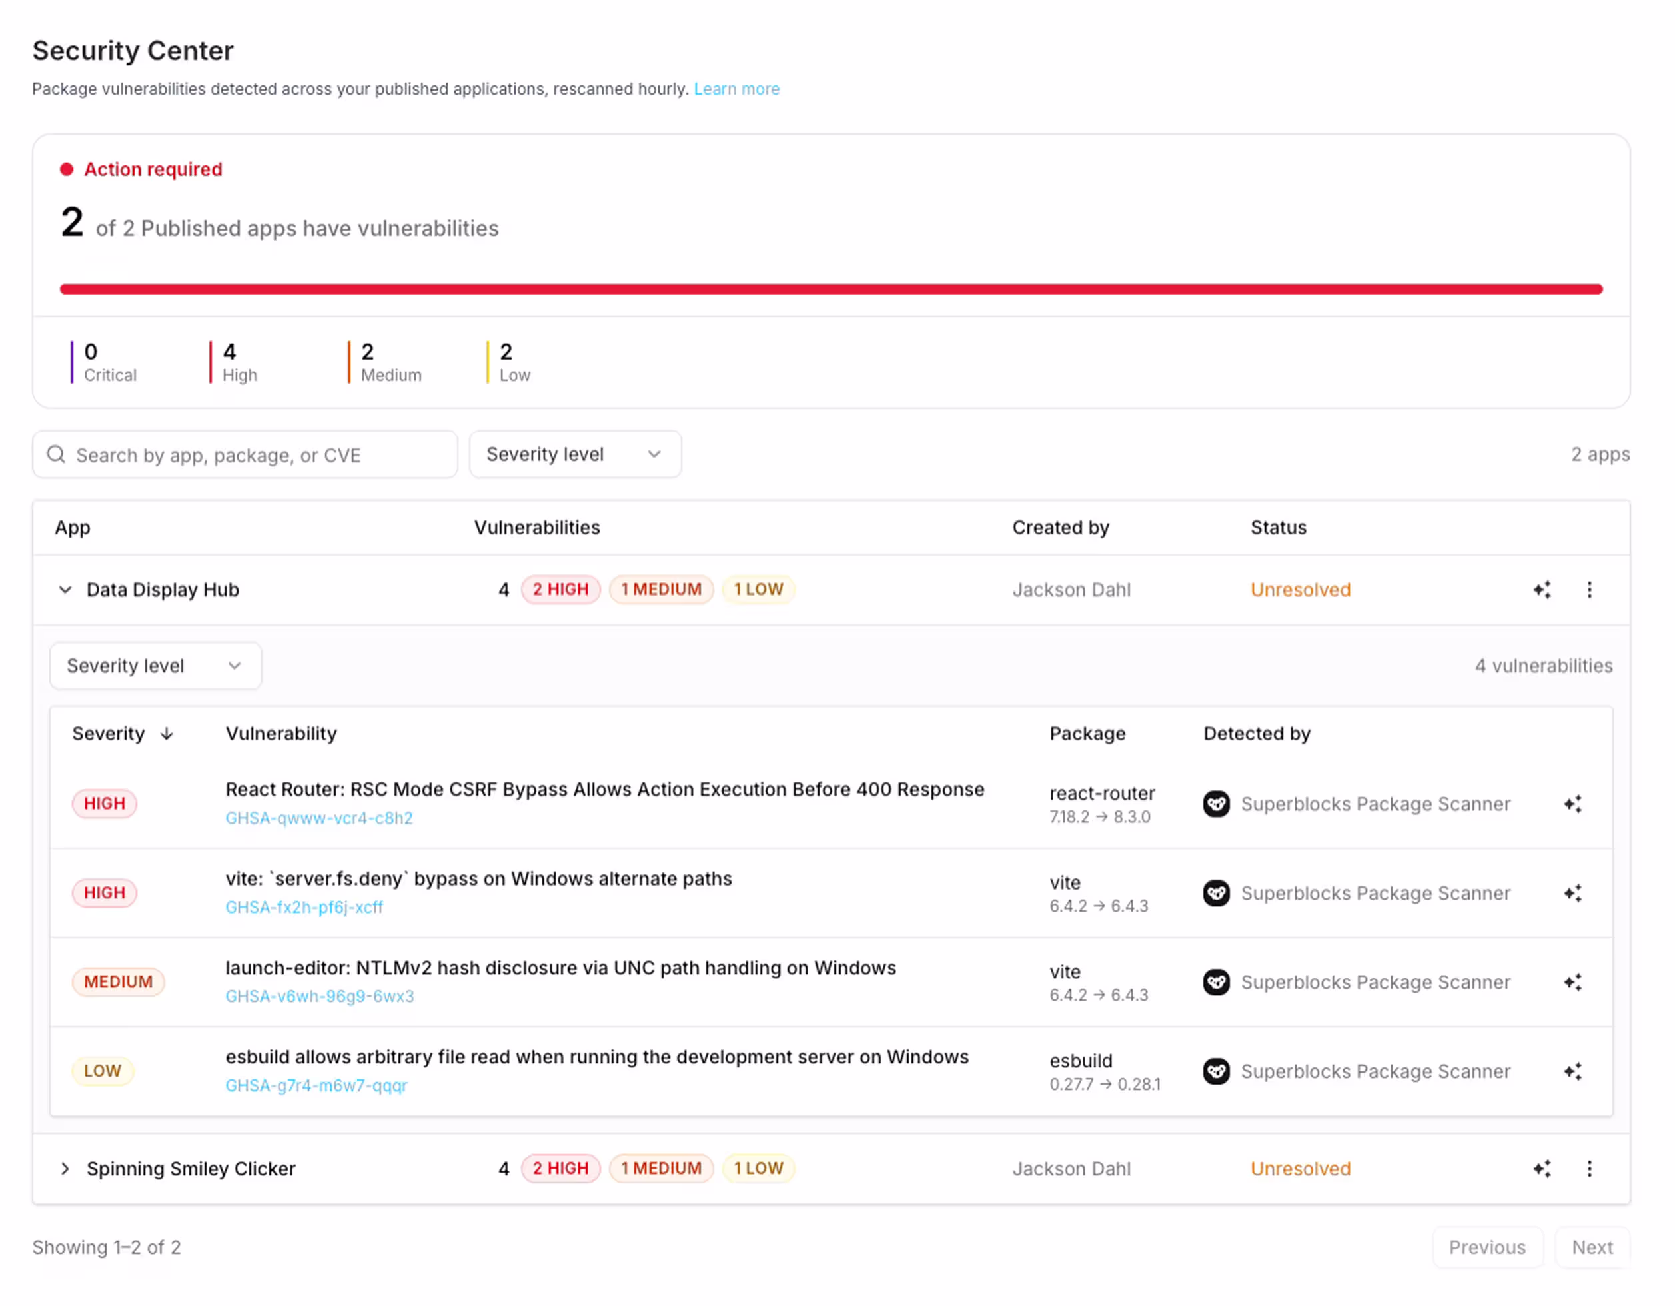Viewport: 1675px width, 1306px height.
Task: Click the Unresolved status for Data Display Hub
Action: click(1301, 590)
